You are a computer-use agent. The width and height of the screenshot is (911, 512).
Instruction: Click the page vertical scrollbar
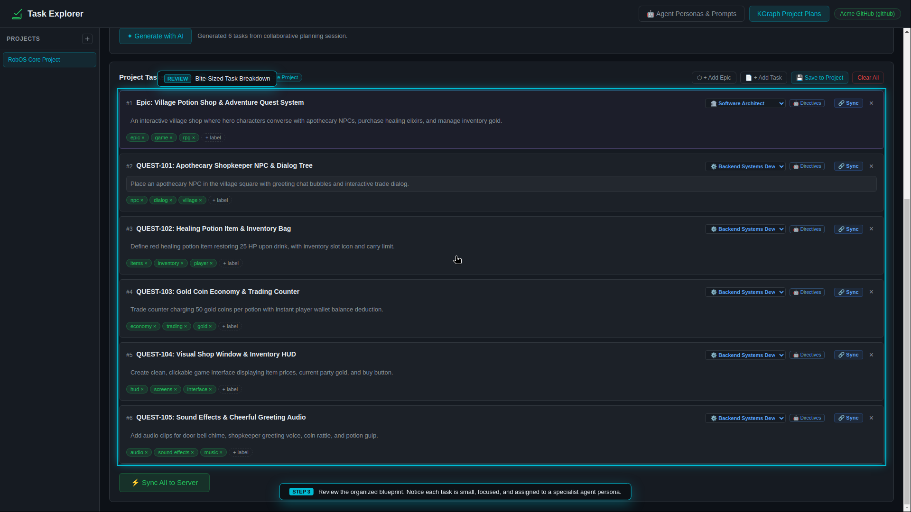[907, 351]
